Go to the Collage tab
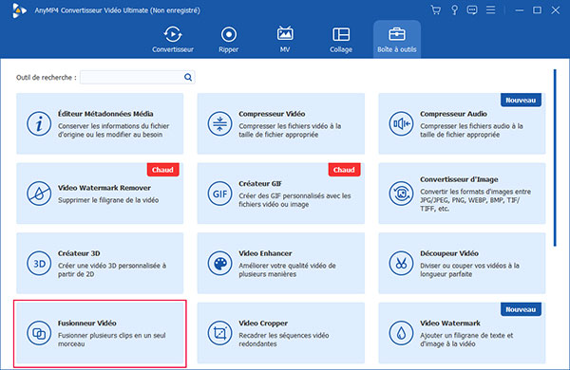 [341, 39]
